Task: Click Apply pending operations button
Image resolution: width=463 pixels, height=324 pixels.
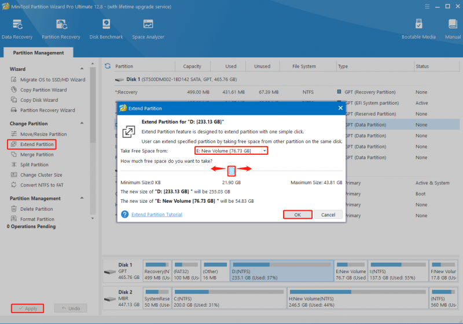Action: tap(27, 308)
